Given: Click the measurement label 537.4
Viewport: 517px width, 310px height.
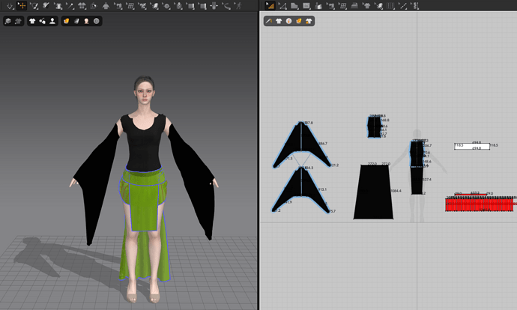Looking at the screenshot, I should point(427,180).
